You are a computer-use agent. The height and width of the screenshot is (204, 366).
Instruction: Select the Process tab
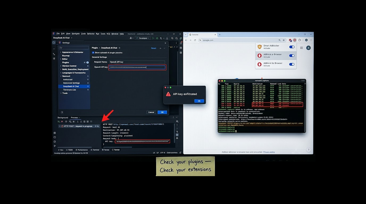point(74,118)
